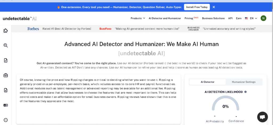Click the text document sidebar icon

pos(6,90)
